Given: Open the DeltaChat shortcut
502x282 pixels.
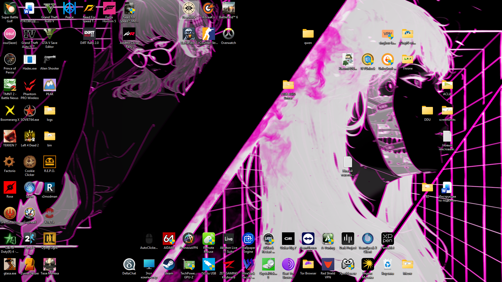Looking at the screenshot, I should click(129, 267).
